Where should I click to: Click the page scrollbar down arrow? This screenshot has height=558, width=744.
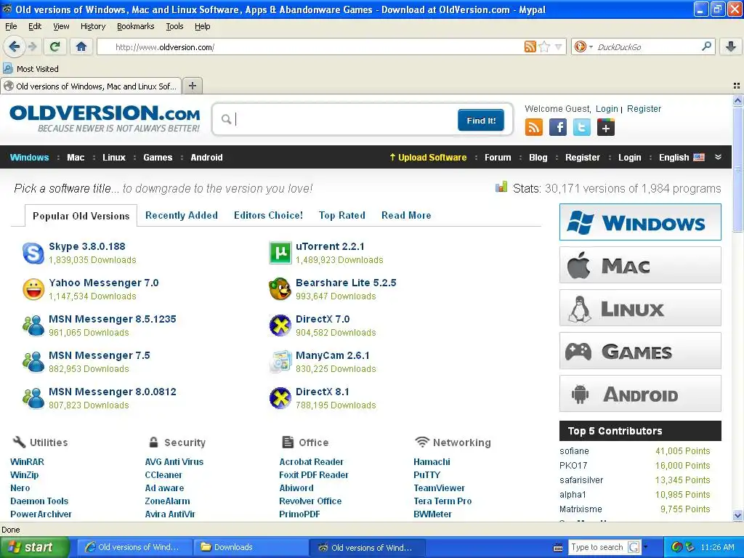(x=737, y=515)
